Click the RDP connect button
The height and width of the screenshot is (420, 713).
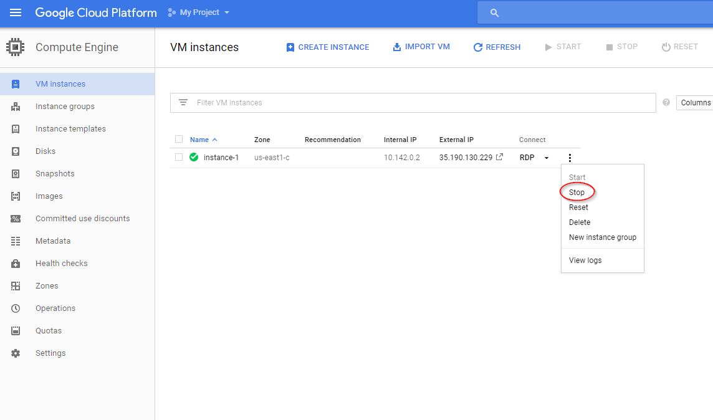click(527, 157)
